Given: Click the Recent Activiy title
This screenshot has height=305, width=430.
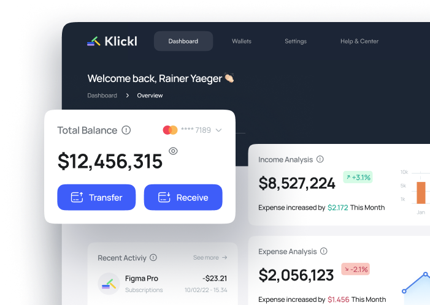Looking at the screenshot, I should (122, 258).
